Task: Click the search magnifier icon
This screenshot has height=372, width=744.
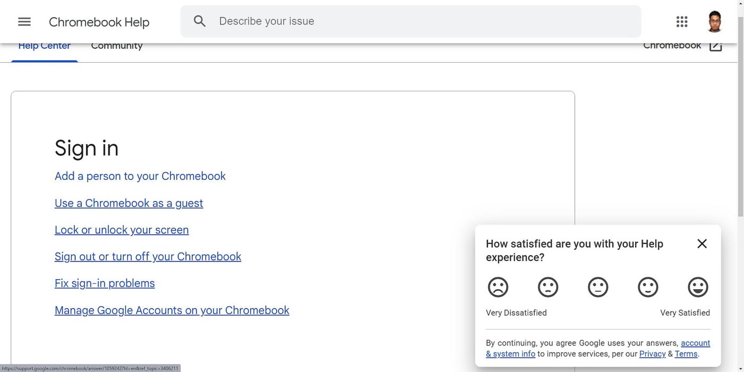Action: [x=199, y=21]
